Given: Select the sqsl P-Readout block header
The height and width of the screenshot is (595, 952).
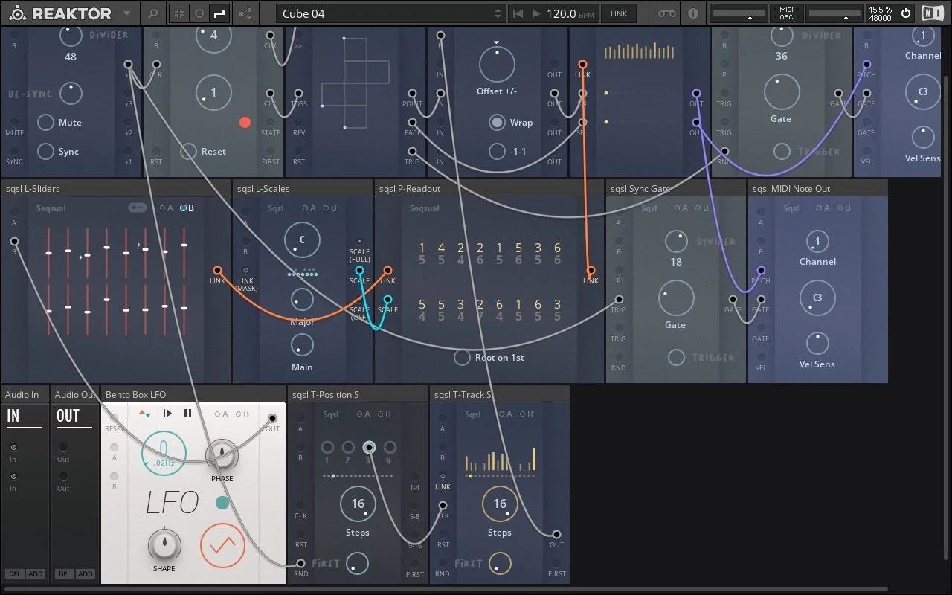Looking at the screenshot, I should pyautogui.click(x=489, y=188).
